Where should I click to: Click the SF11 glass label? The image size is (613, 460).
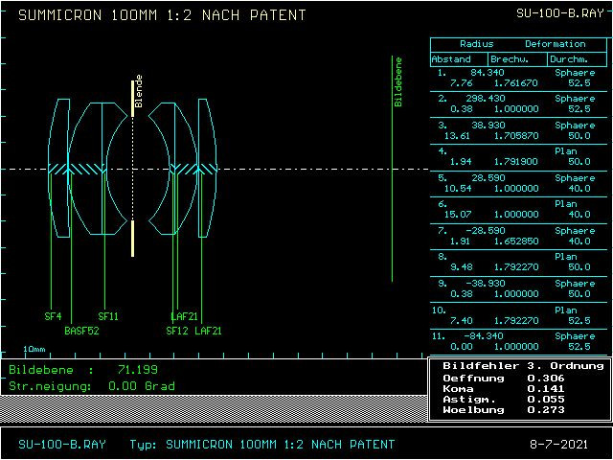pos(108,315)
